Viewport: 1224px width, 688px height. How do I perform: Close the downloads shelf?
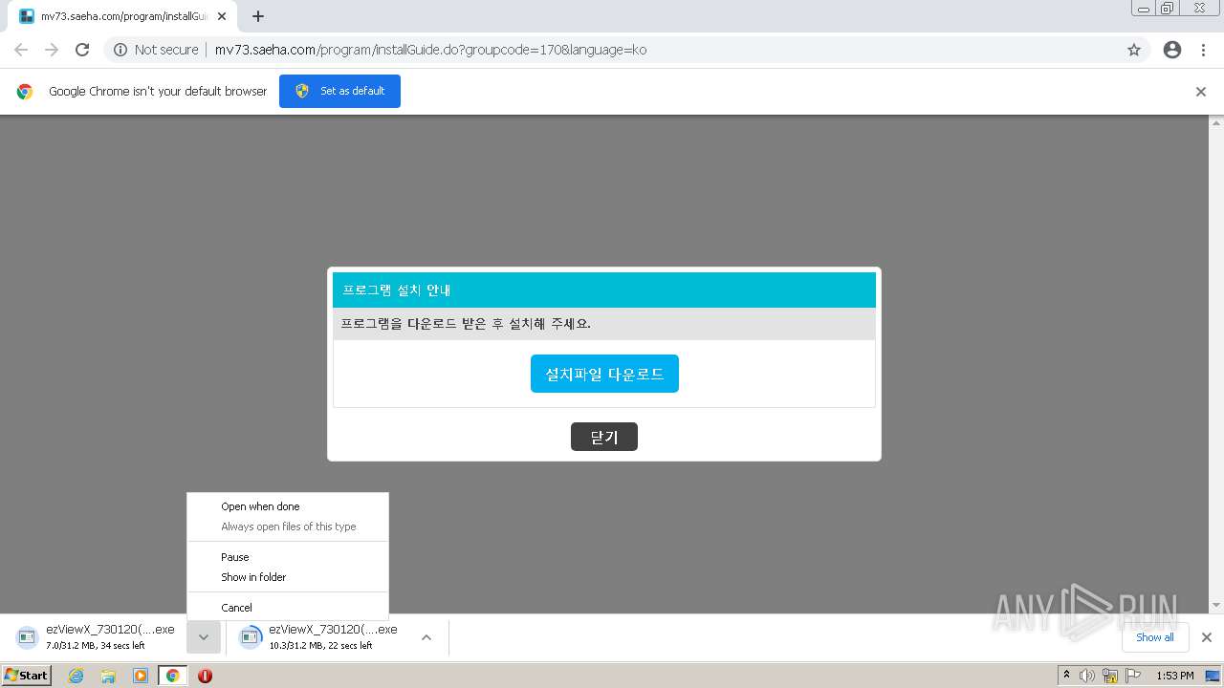[x=1207, y=637]
